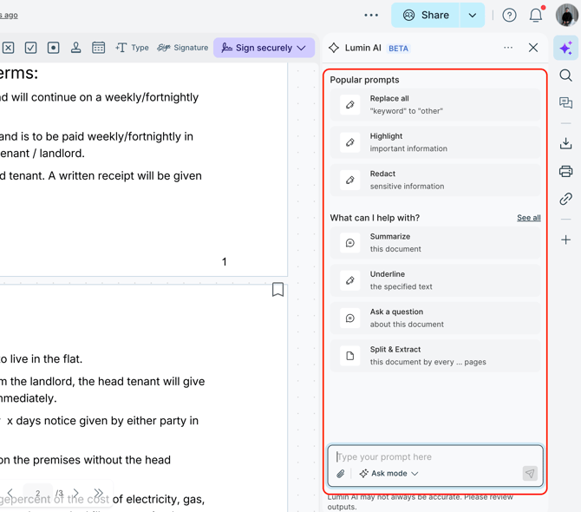
Task: Go to next page arrow
Action: [x=76, y=493]
